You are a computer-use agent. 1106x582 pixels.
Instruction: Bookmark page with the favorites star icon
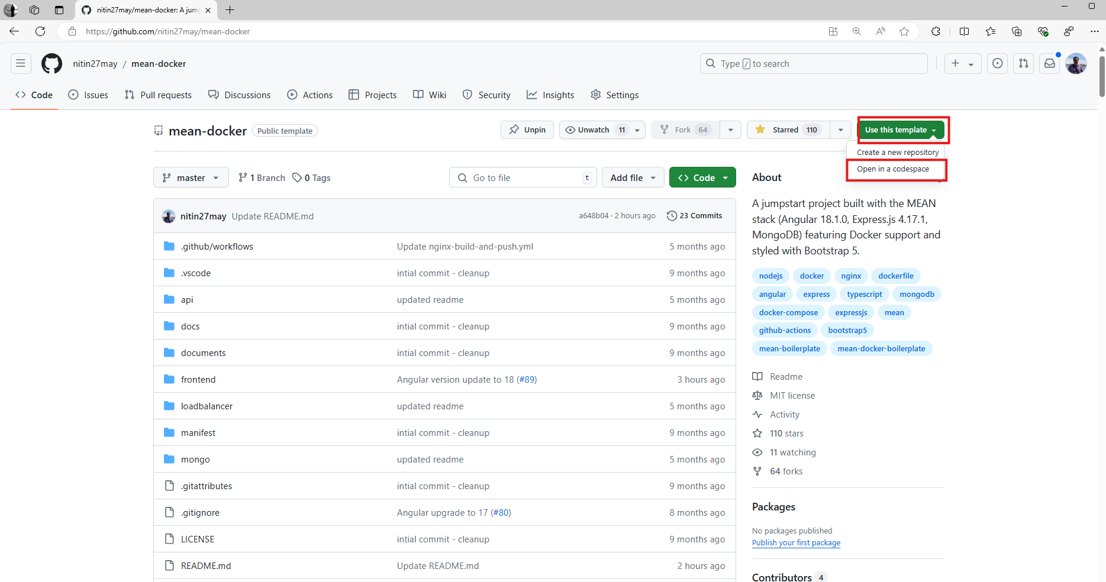[904, 31]
